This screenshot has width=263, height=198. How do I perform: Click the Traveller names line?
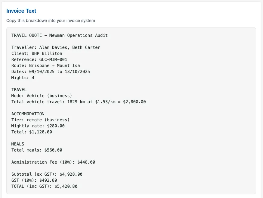click(56, 47)
